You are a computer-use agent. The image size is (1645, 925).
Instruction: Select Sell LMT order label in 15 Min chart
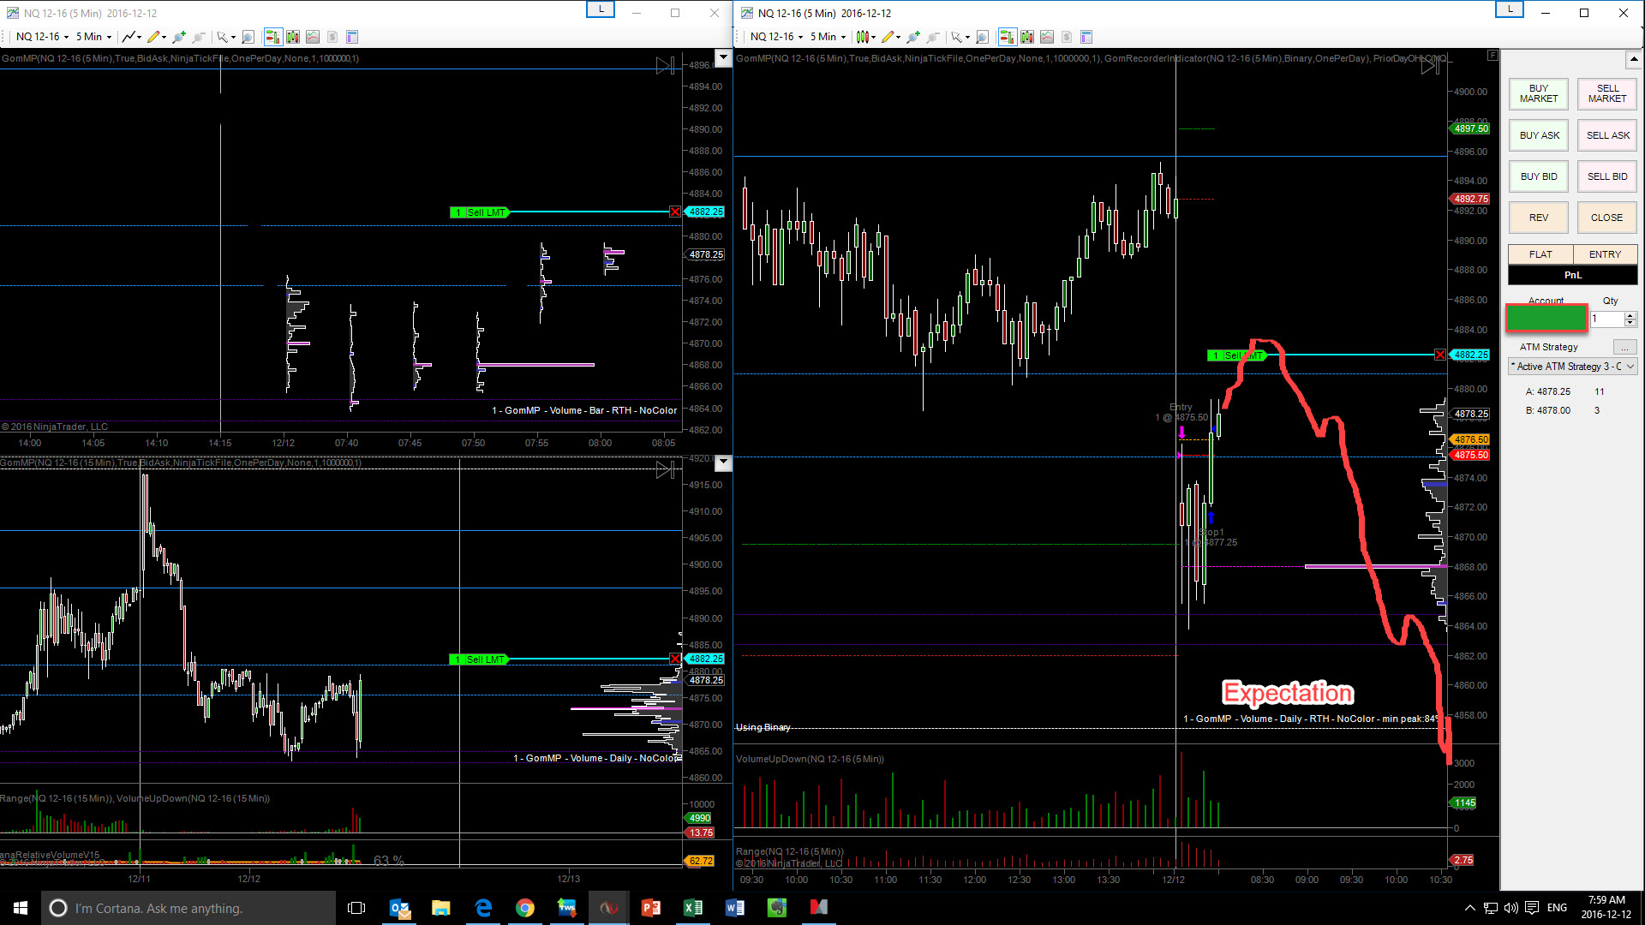point(479,659)
